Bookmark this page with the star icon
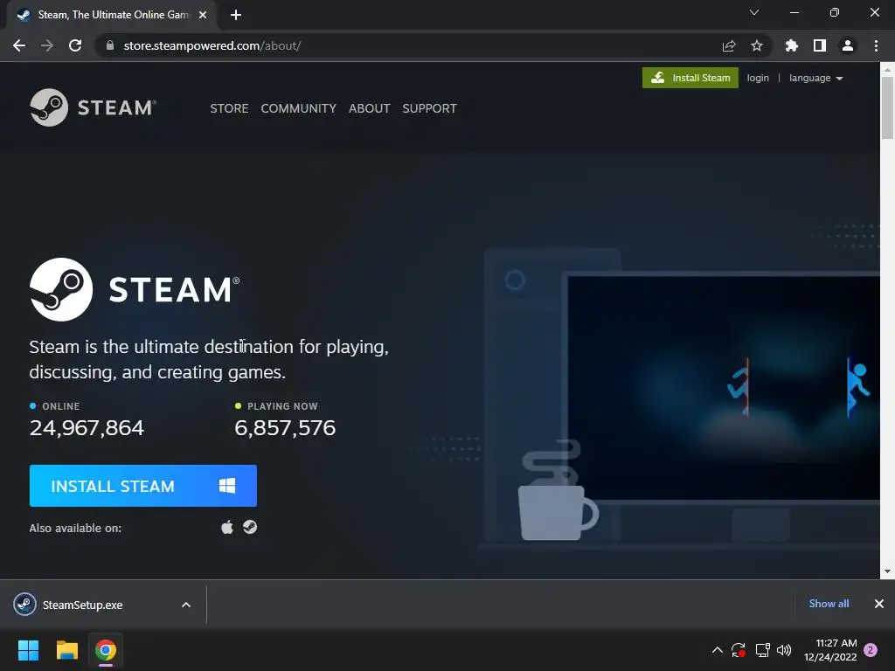Screen dimensions: 895x671 [x=757, y=45]
